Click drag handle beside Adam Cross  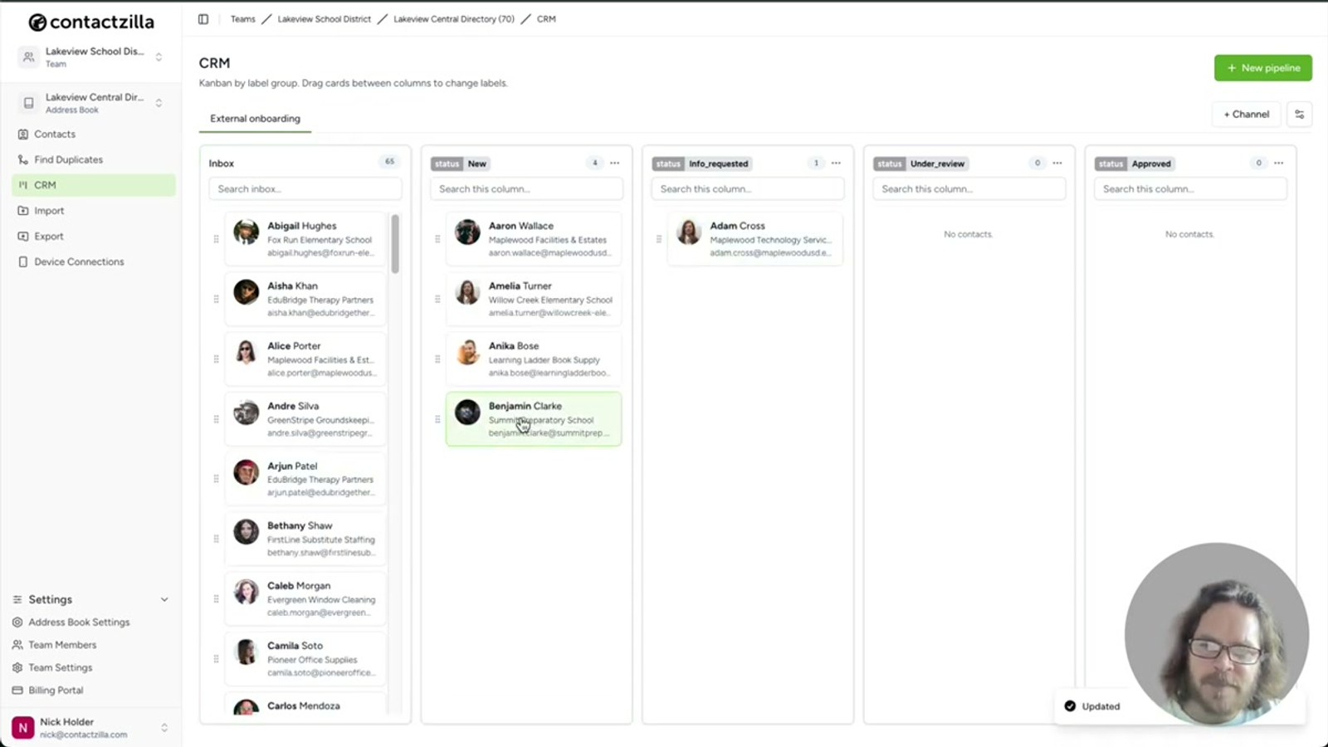coord(659,239)
